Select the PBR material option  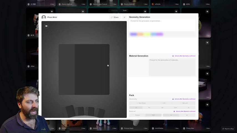(153, 115)
